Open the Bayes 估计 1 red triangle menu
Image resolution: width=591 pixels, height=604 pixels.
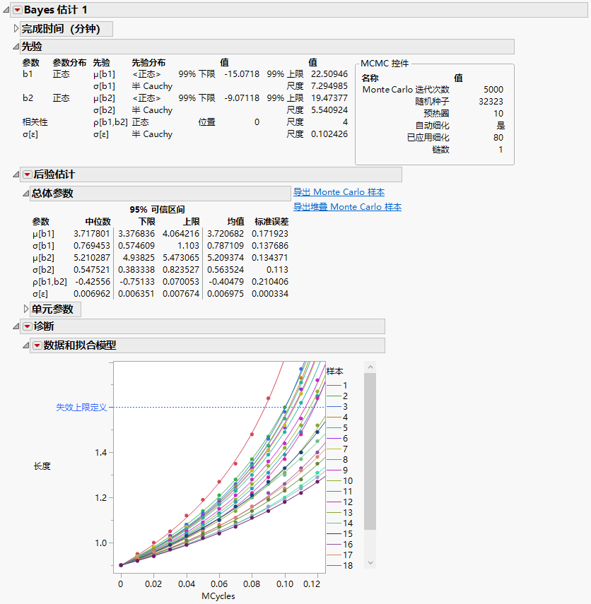tap(16, 11)
